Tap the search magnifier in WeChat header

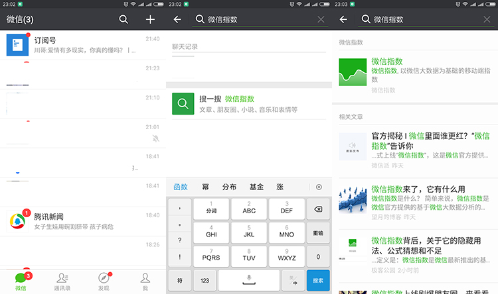click(124, 19)
